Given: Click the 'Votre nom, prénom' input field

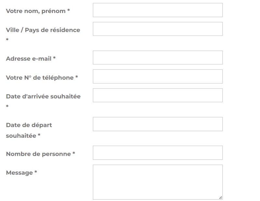Looking at the screenshot, I should pos(157,10).
